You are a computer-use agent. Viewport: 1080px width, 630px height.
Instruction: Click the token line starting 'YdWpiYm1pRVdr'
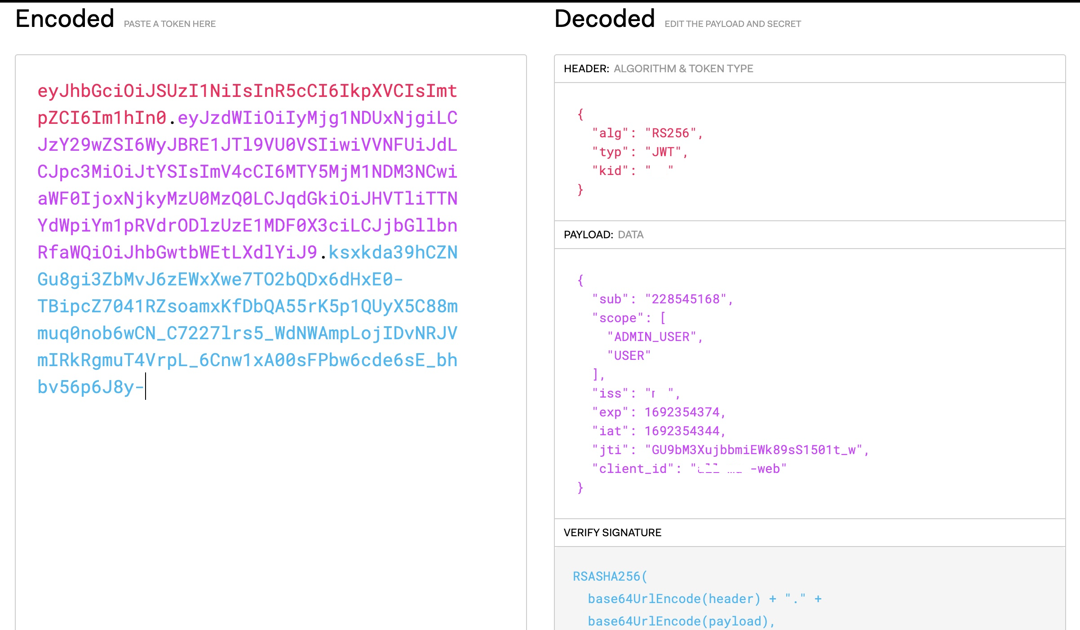click(x=247, y=226)
